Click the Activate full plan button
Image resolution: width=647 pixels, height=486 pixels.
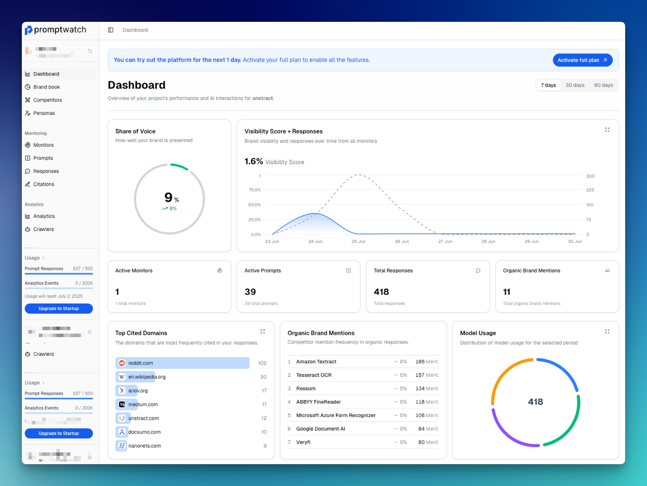582,60
